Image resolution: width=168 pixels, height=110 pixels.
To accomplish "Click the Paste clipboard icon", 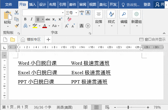I will 8,15.
